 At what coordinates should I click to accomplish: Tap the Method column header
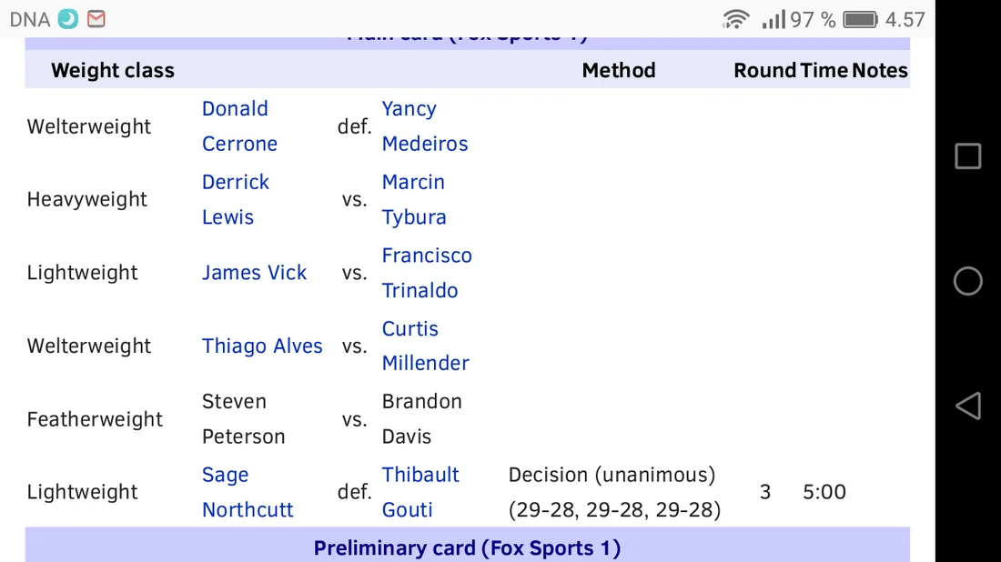(618, 71)
